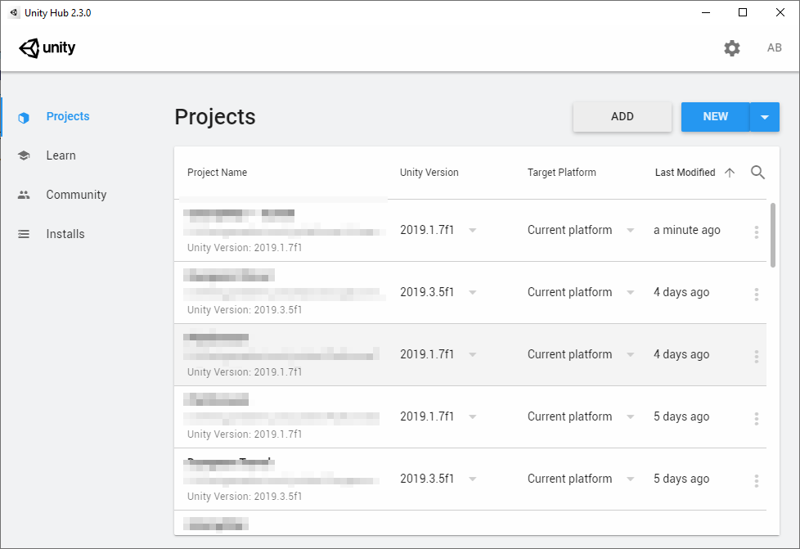Click the search magnifier in project list

point(757,173)
